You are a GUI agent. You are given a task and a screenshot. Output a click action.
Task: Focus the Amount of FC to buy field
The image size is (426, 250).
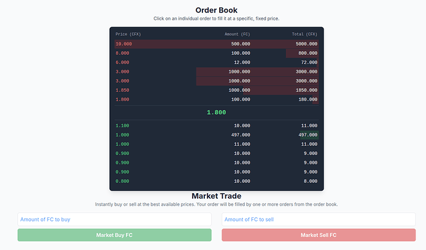coord(114,220)
